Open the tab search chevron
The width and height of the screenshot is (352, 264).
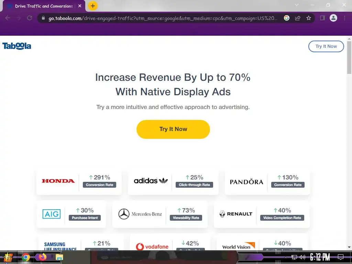297,5
